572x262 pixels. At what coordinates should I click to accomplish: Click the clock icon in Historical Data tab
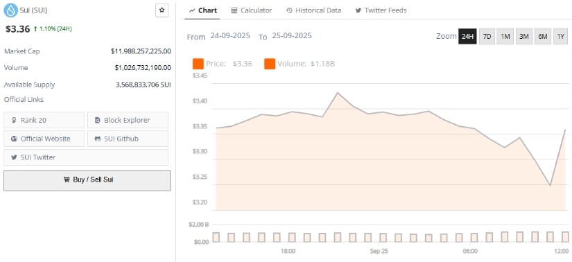pyautogui.click(x=289, y=10)
